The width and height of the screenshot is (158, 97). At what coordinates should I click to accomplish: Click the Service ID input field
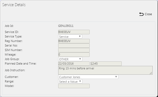click(x=74, y=32)
